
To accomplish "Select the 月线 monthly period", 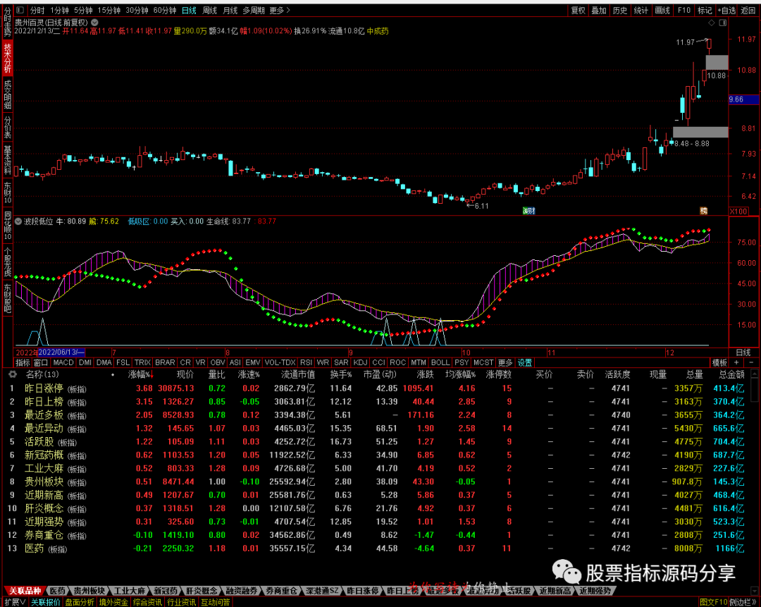I will point(230,10).
